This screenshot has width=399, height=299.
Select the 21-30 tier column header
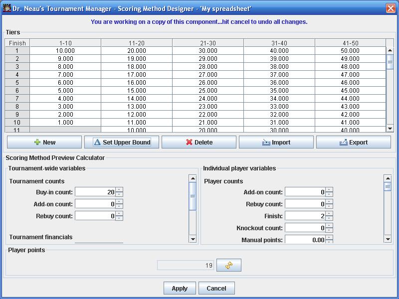(208, 43)
